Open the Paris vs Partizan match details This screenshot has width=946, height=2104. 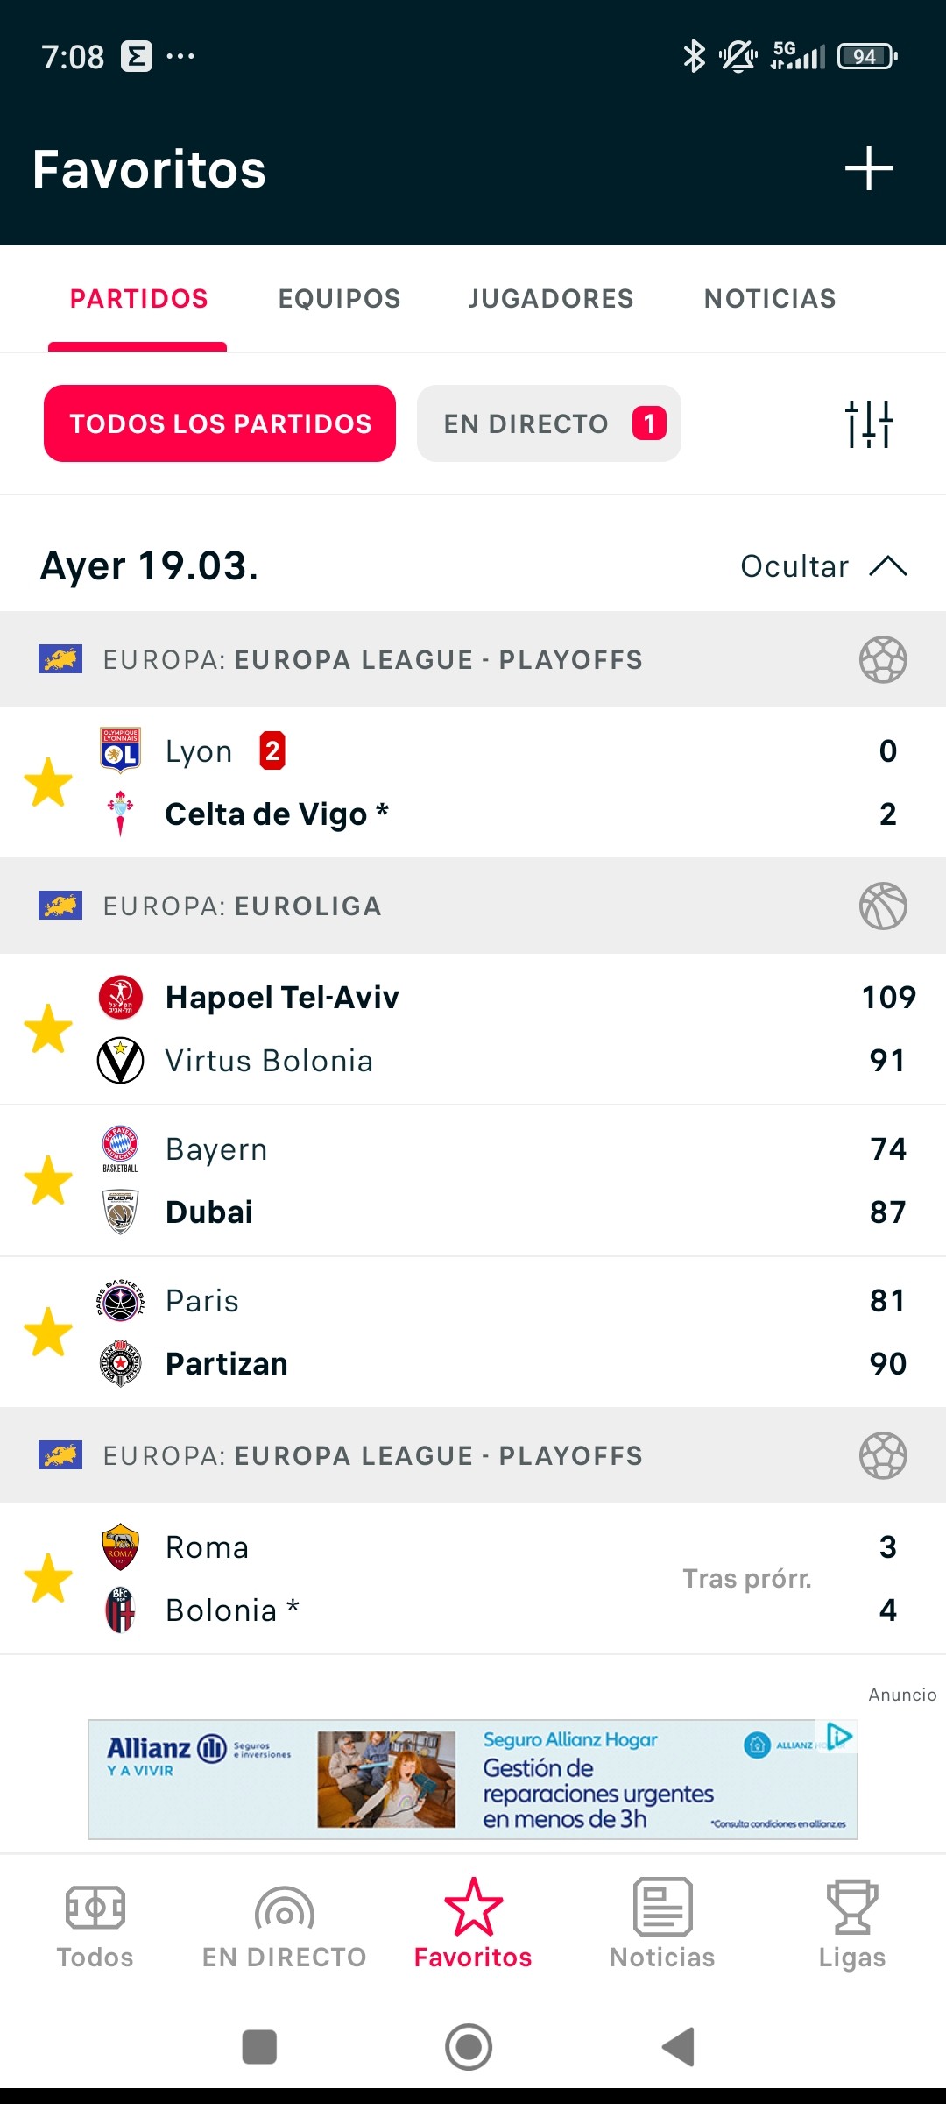pos(473,1332)
